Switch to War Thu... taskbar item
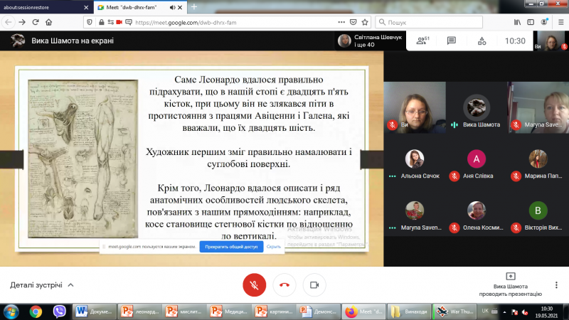 tap(454, 311)
